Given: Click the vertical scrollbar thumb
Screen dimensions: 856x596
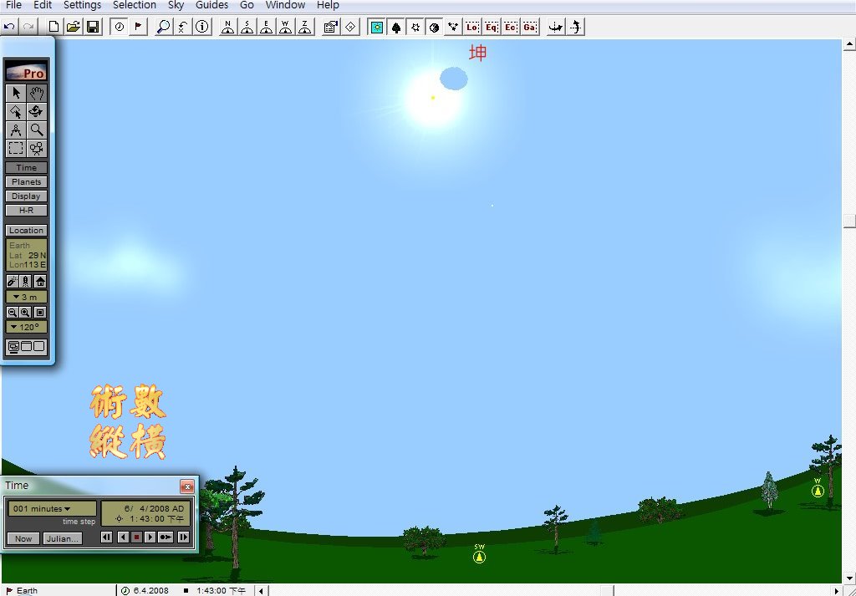Looking at the screenshot, I should (x=849, y=222).
